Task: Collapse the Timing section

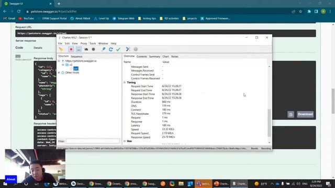Action: [125, 83]
